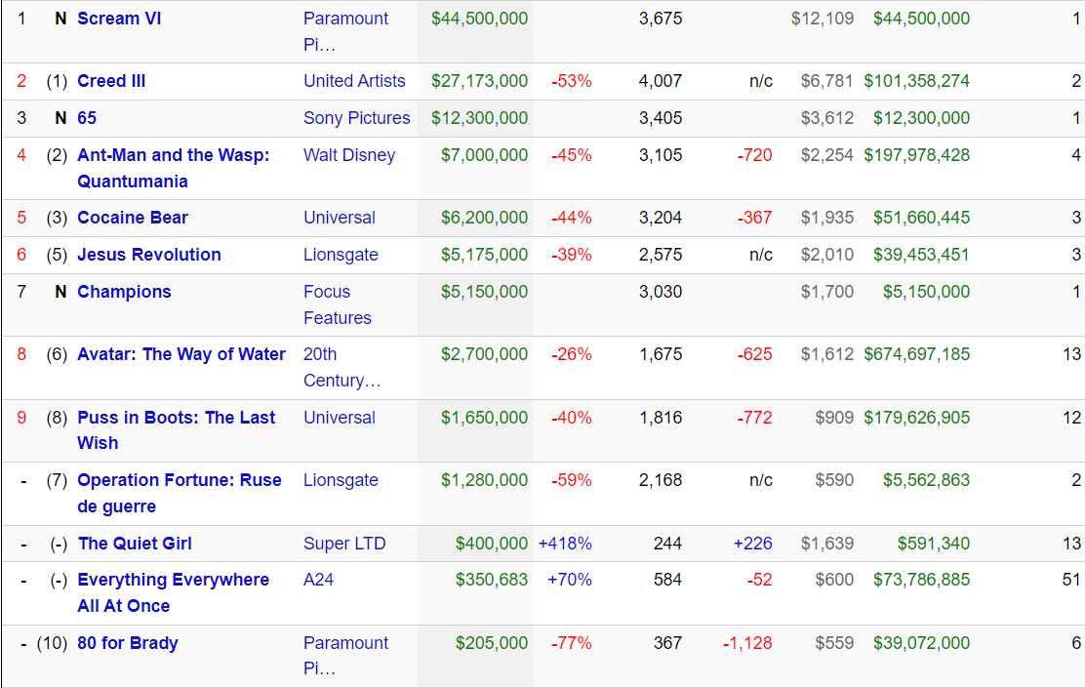Click the $5,175,000 gross value
The width and height of the screenshot is (1085, 688).
(x=484, y=256)
